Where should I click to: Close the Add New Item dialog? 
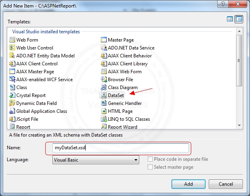click(x=238, y=4)
